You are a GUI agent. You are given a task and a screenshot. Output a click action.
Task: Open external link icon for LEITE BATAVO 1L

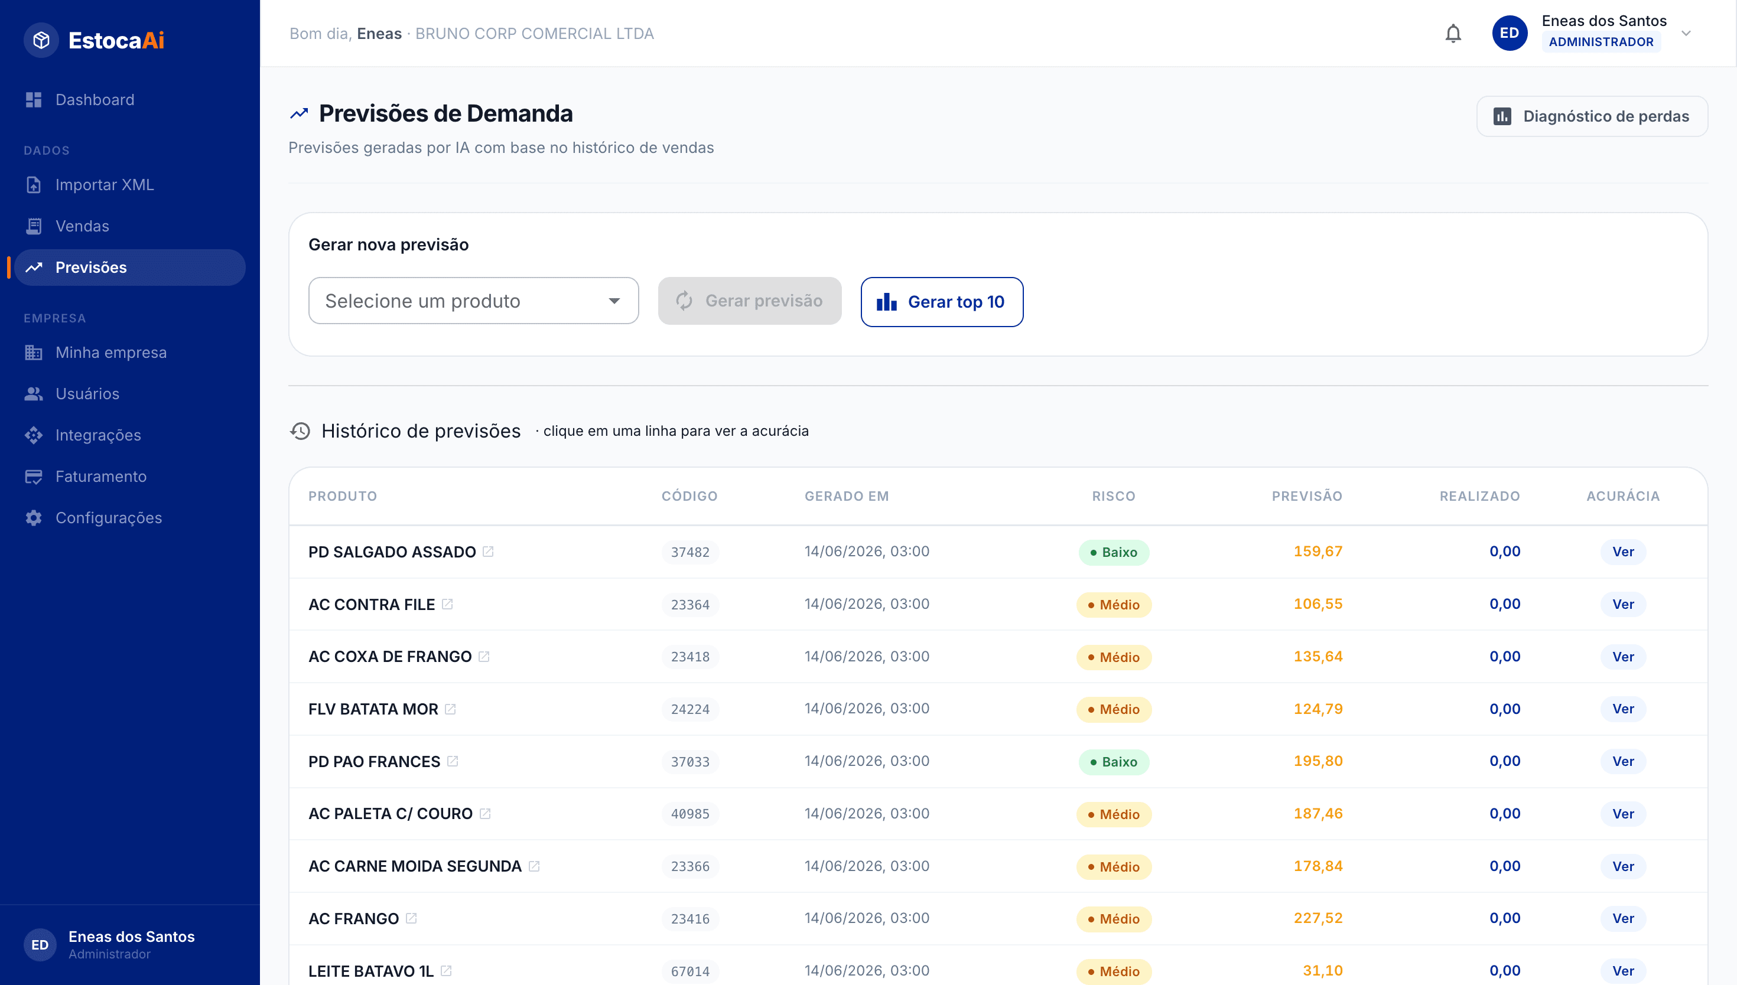(446, 971)
